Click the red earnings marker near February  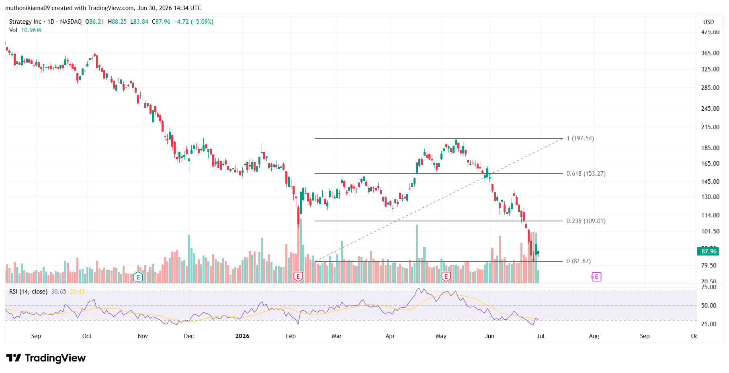[x=298, y=277]
